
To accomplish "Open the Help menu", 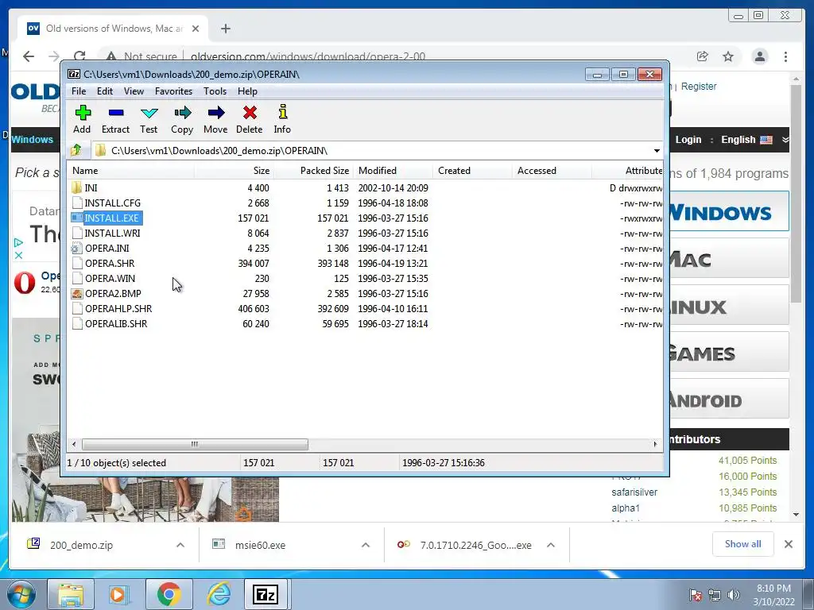I will (x=248, y=91).
